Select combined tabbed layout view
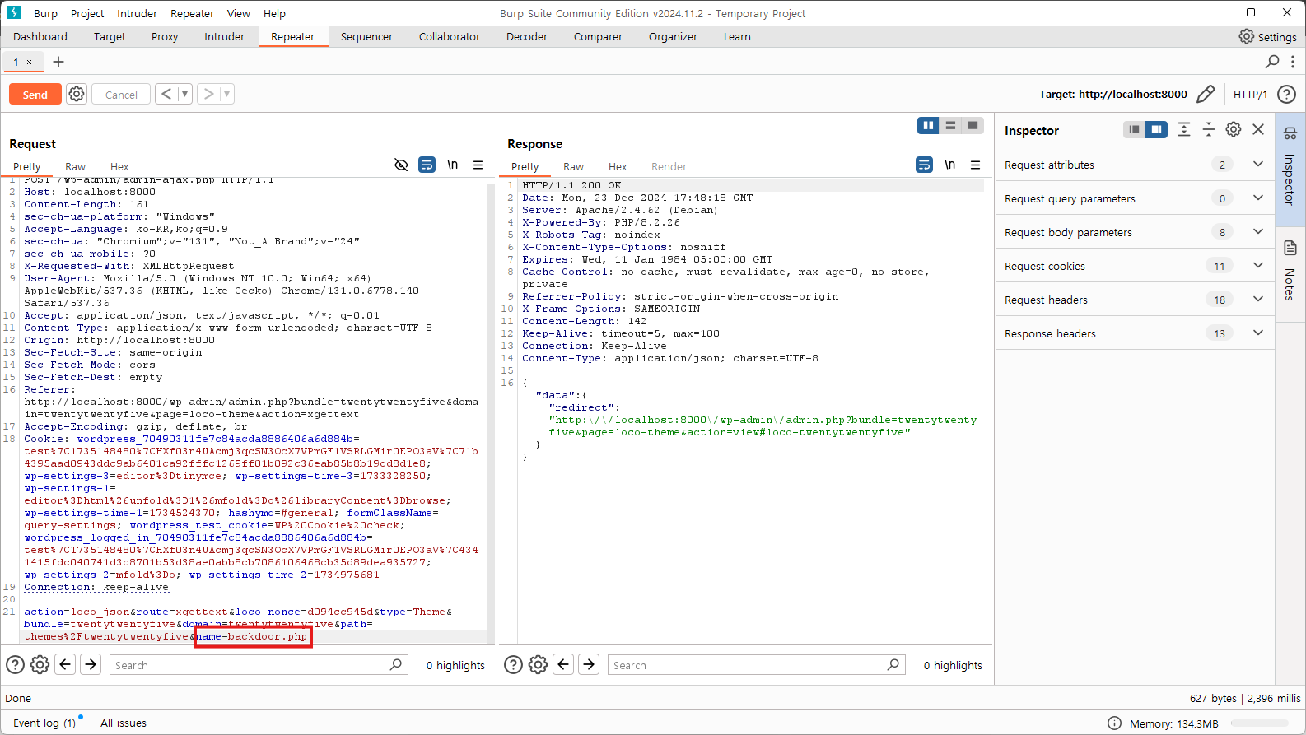The height and width of the screenshot is (735, 1306). tap(973, 125)
